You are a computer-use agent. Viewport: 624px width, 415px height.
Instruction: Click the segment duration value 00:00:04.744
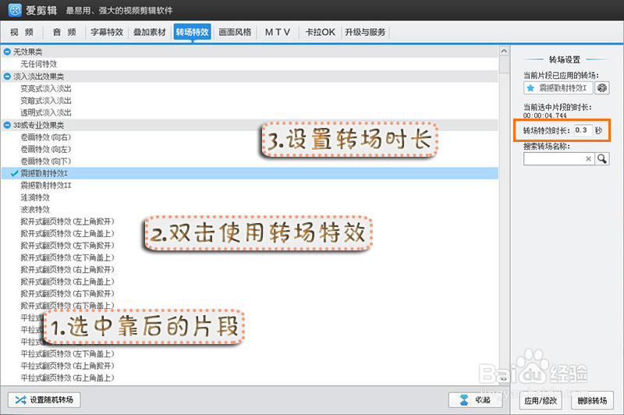[x=544, y=115]
